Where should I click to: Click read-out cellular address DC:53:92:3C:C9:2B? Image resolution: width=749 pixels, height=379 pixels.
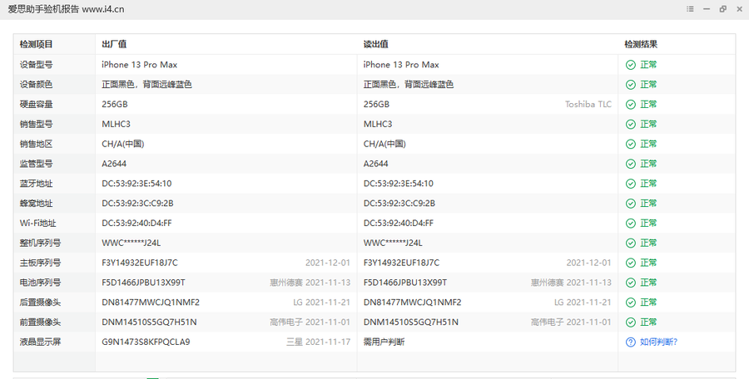tap(399, 204)
